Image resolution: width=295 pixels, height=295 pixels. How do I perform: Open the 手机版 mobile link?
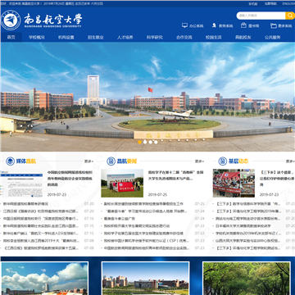pyautogui.click(x=253, y=3)
